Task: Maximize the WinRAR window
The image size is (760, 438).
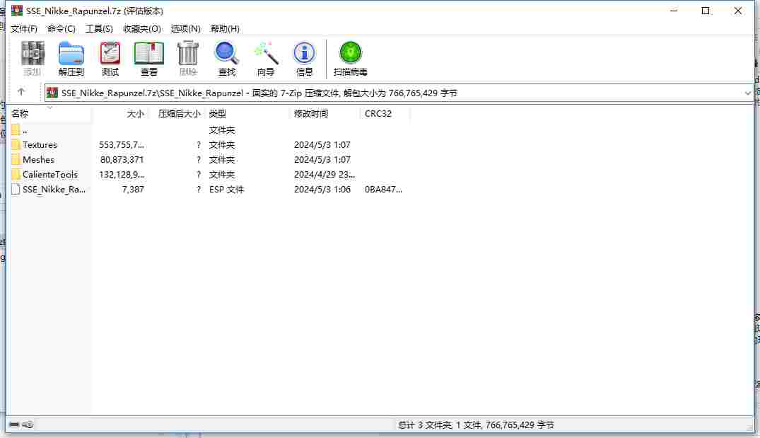Action: pyautogui.click(x=706, y=11)
